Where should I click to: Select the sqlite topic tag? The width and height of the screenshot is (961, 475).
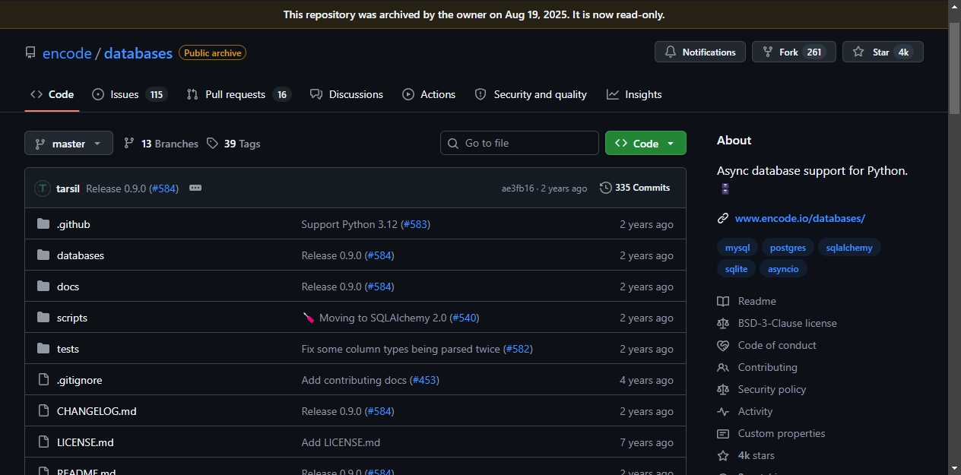click(736, 269)
